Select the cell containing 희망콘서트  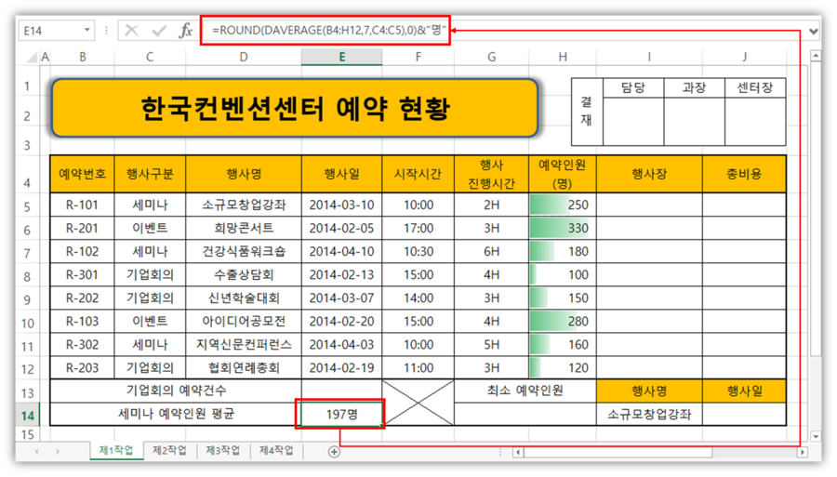tap(243, 228)
